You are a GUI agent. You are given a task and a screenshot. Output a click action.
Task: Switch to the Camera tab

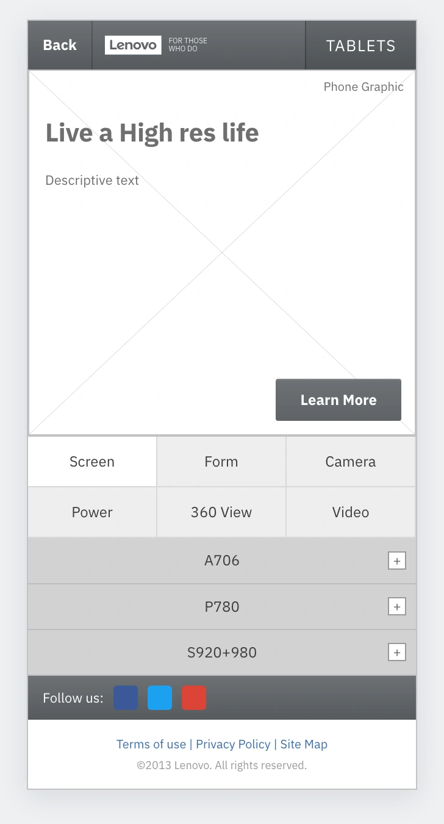(x=351, y=462)
